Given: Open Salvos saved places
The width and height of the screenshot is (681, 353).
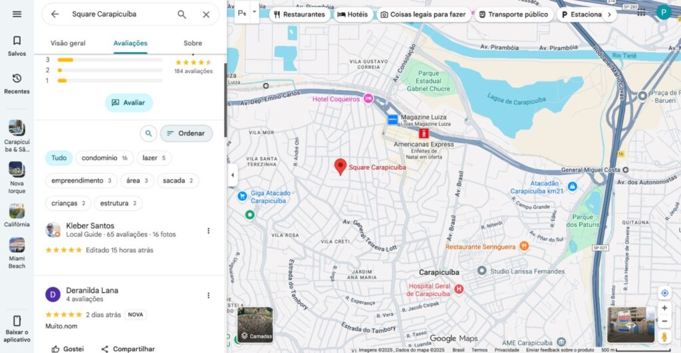Looking at the screenshot, I should coord(17,46).
